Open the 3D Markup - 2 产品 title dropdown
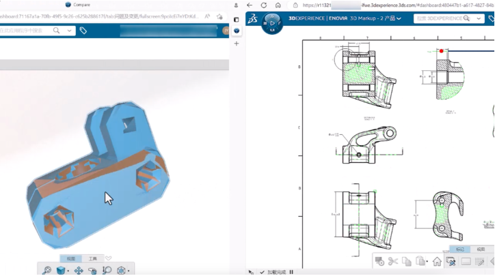This screenshot has width=495, height=276. point(399,18)
